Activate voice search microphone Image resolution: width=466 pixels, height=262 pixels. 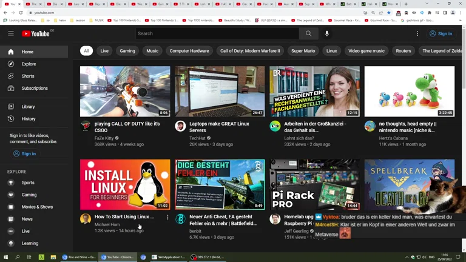[327, 33]
